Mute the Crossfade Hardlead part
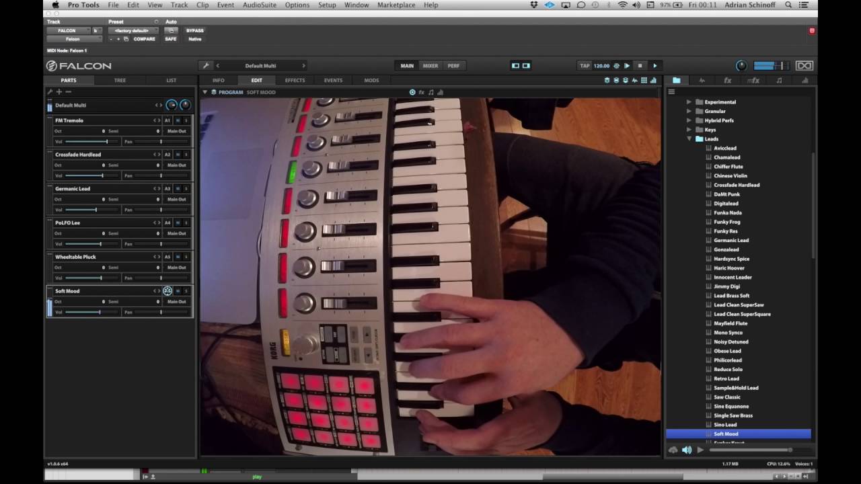861x484 pixels. pos(178,155)
